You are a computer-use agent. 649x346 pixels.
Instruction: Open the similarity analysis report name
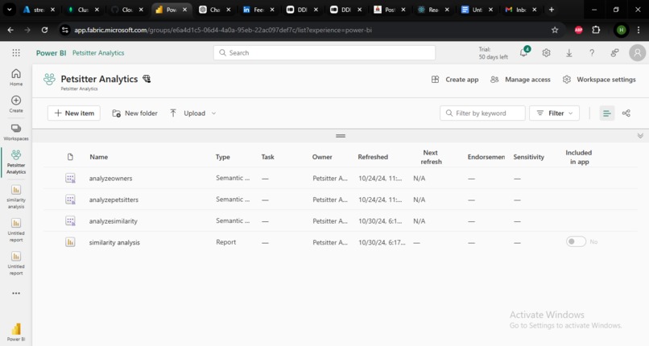click(x=114, y=242)
